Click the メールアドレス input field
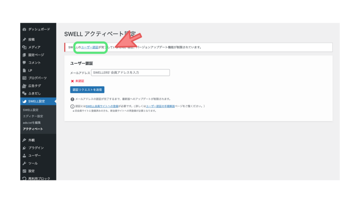This screenshot has height=203, width=360. click(130, 73)
